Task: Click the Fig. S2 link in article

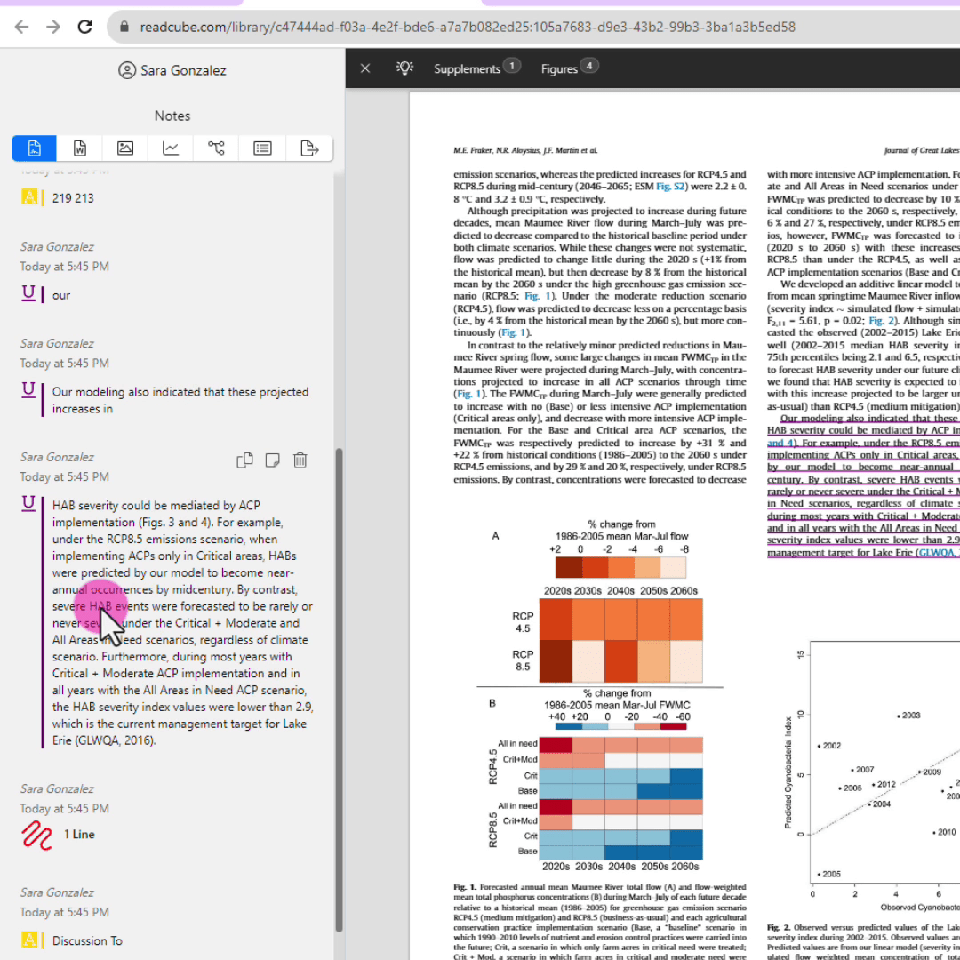Action: [x=669, y=188]
